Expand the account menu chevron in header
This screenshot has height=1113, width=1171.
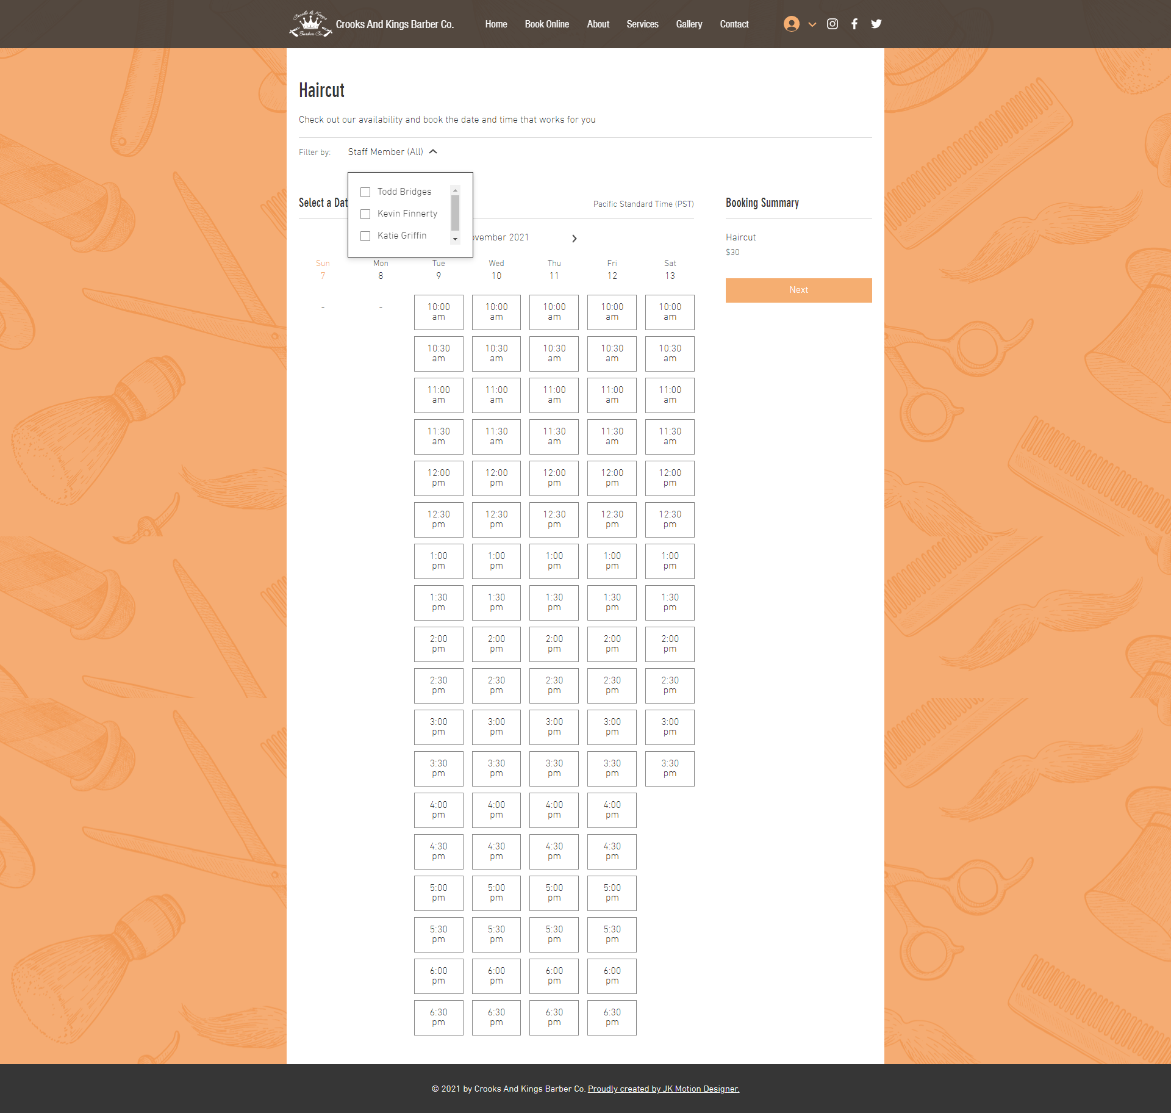tap(812, 24)
